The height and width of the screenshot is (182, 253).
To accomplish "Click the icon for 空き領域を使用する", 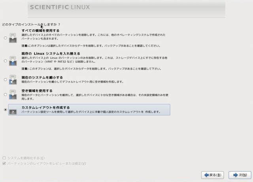I will 13,94.
